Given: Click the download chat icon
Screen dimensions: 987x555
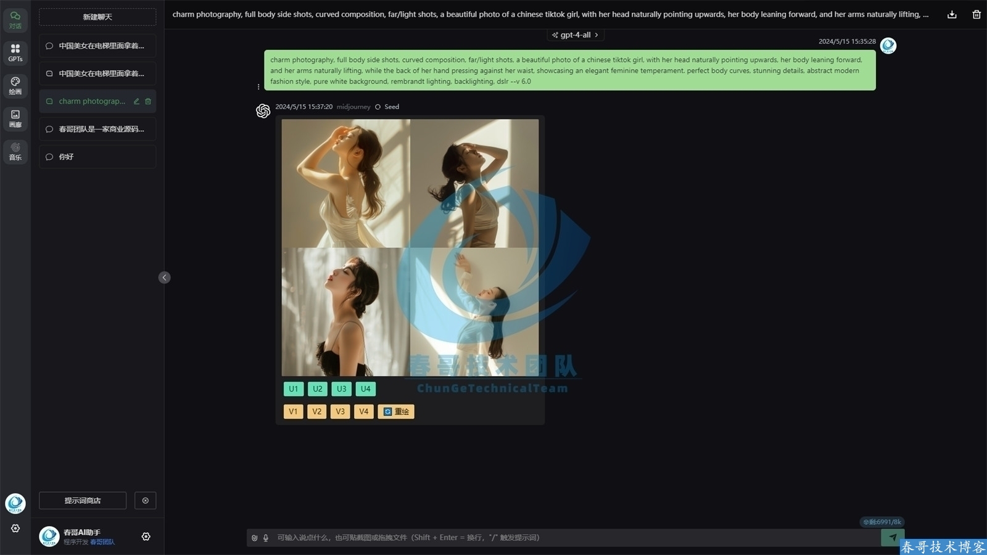Looking at the screenshot, I should pyautogui.click(x=952, y=14).
